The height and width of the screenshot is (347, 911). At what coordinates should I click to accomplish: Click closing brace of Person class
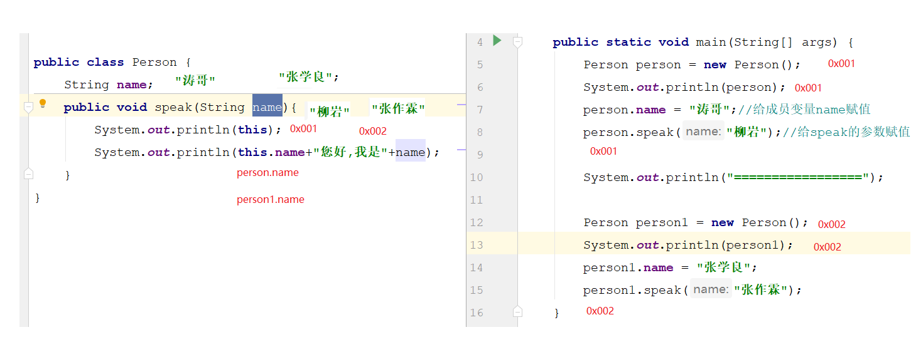37,197
